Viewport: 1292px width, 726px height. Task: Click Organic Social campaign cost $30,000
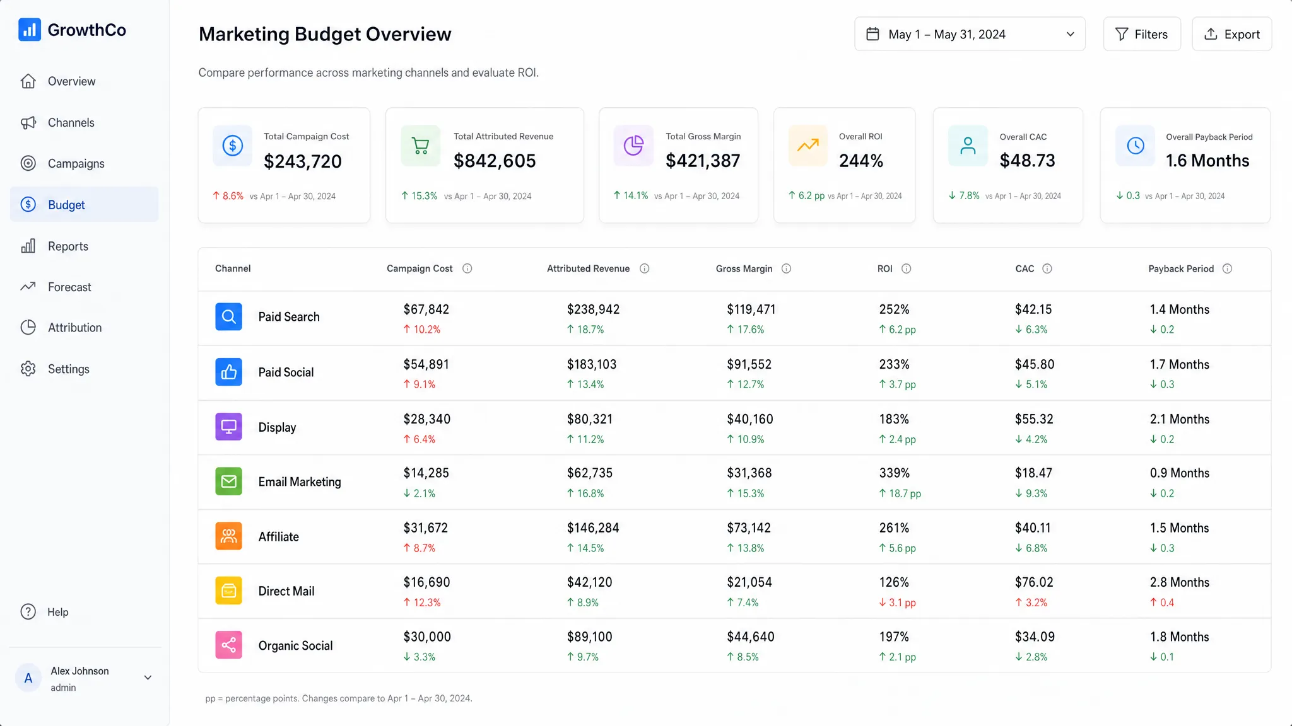click(427, 637)
